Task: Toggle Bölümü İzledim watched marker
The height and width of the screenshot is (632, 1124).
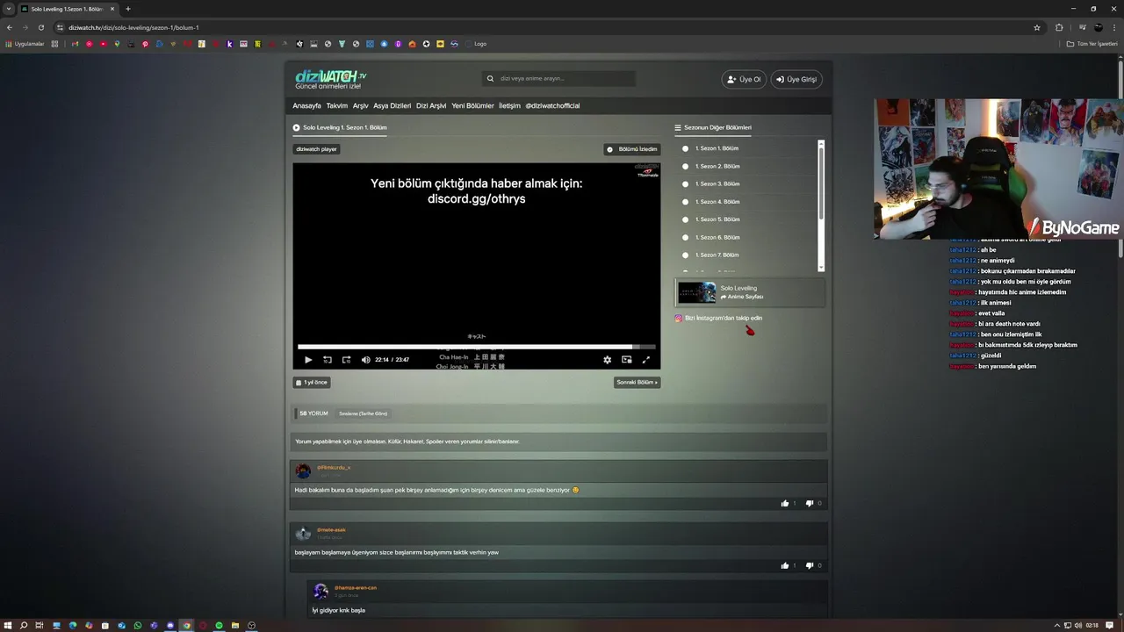Action: (632, 149)
